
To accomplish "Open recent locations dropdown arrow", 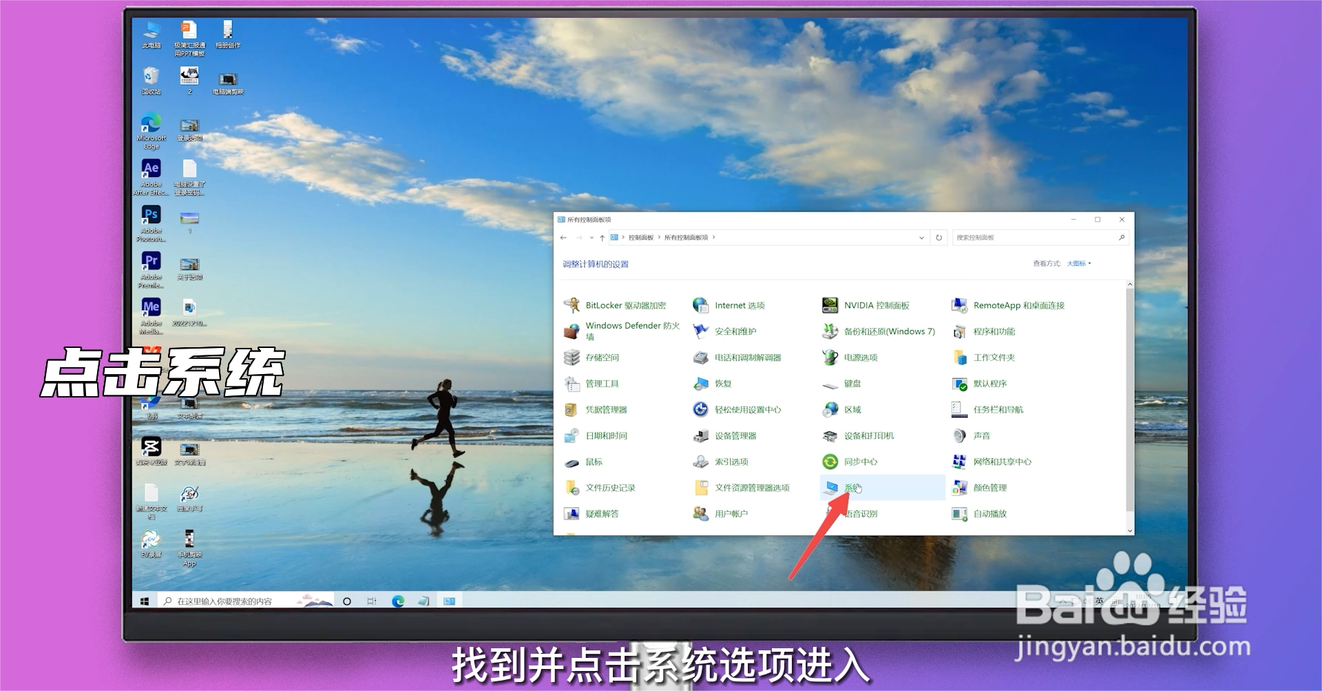I will (x=591, y=238).
